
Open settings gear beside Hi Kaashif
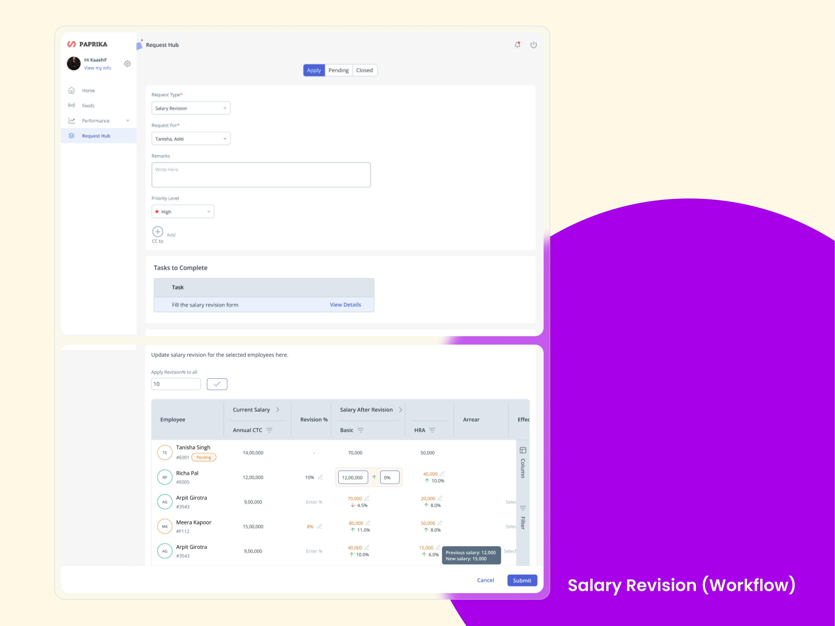(x=128, y=64)
